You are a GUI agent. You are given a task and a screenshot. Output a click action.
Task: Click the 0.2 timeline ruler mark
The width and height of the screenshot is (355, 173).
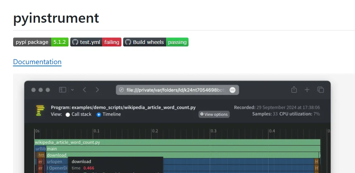click(155, 131)
